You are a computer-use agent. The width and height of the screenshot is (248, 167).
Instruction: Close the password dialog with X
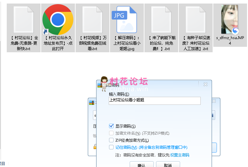click(x=206, y=84)
